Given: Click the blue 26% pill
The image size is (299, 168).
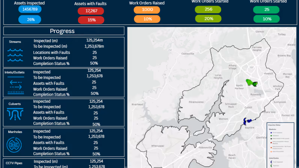Looking at the screenshot, I should tap(30, 19).
